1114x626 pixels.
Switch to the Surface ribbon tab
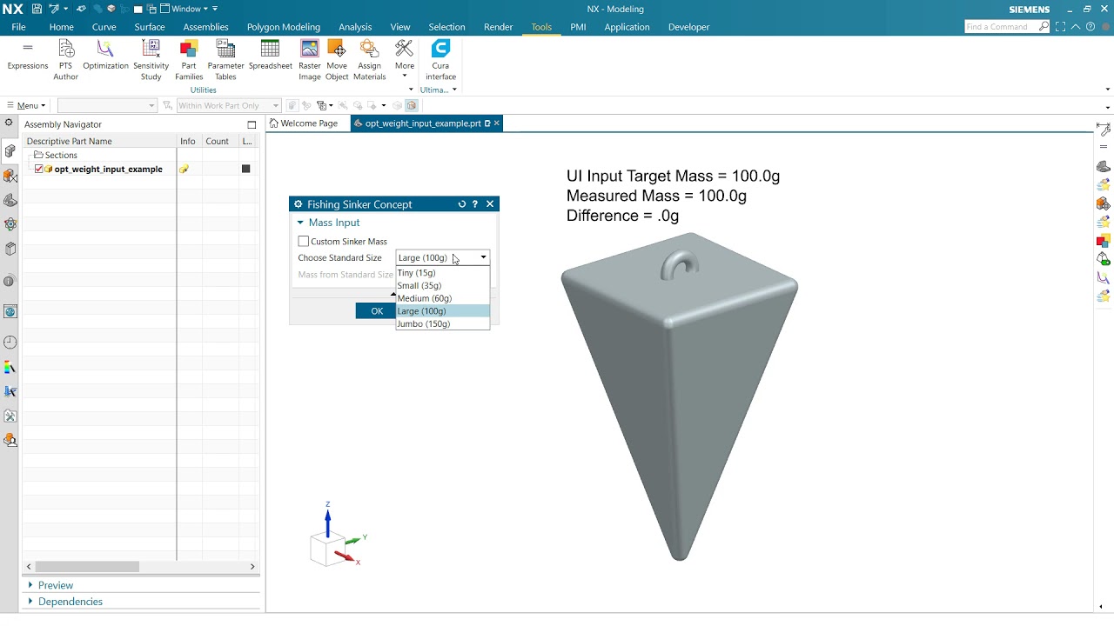point(150,27)
